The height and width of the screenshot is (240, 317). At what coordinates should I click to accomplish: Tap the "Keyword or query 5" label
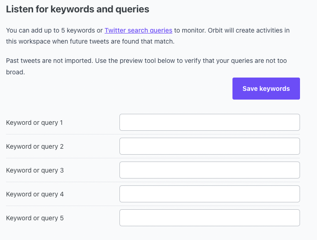(x=34, y=218)
